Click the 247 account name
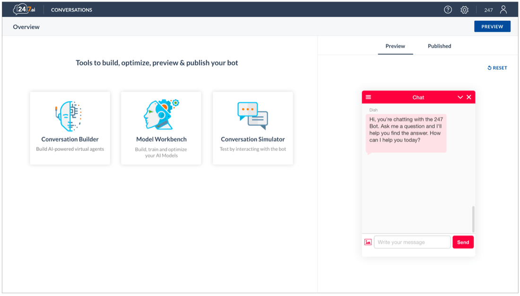This screenshot has width=520, height=296. click(x=488, y=10)
